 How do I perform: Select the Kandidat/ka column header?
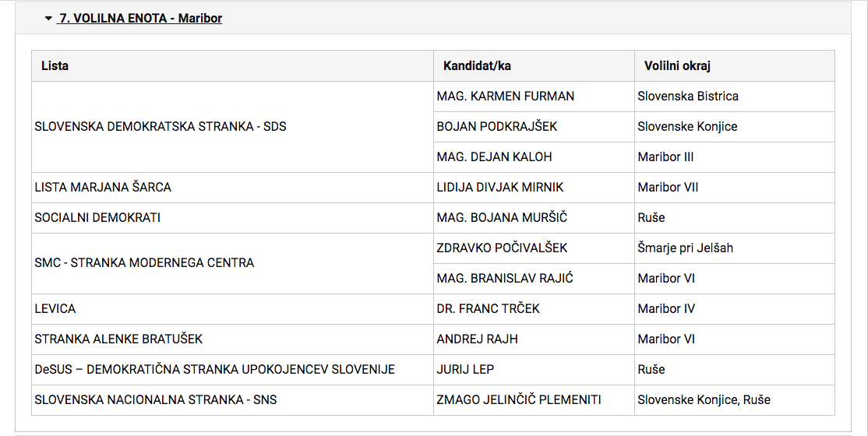point(477,66)
